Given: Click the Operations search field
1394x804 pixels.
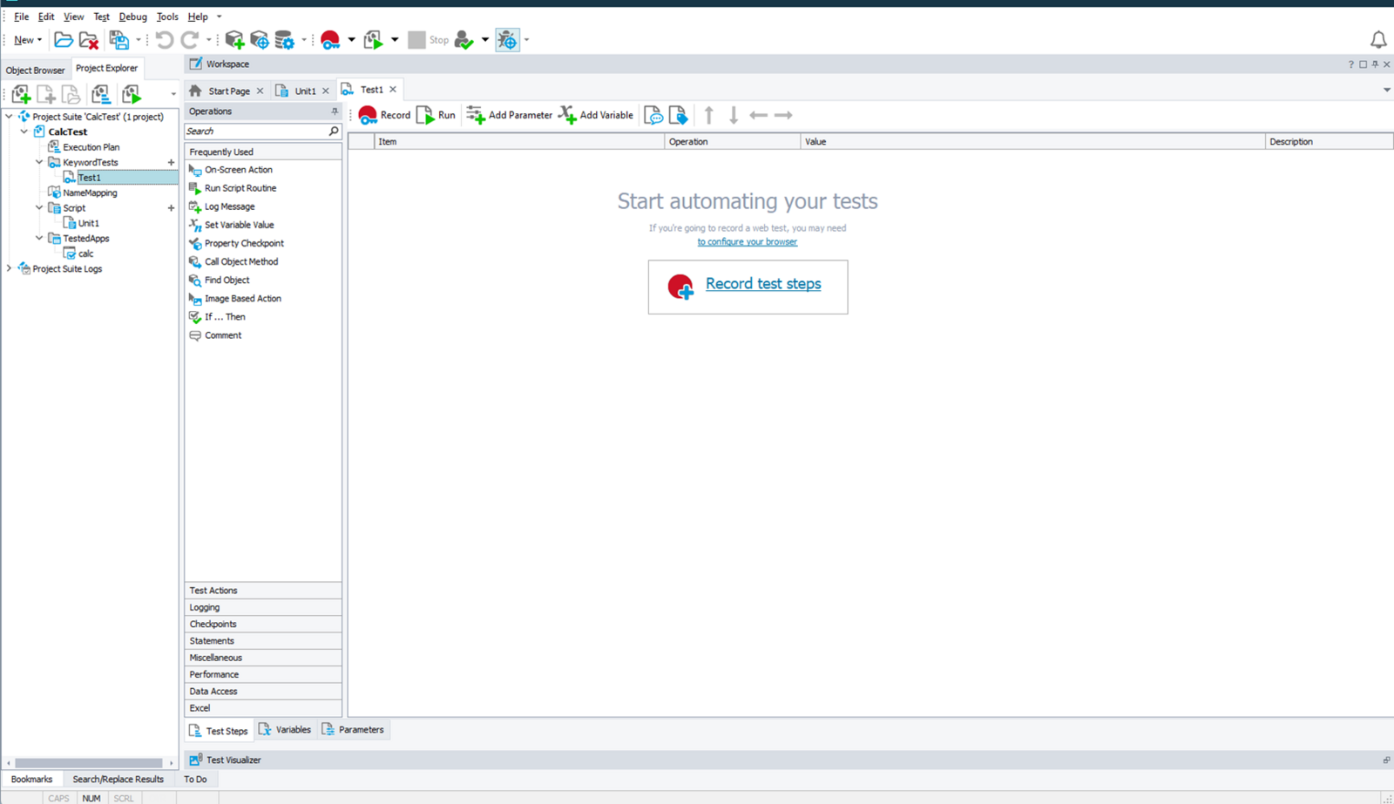Looking at the screenshot, I should (255, 132).
